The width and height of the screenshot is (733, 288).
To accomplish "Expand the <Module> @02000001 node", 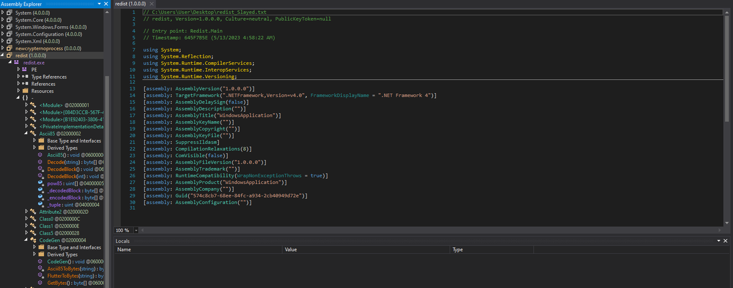I will click(x=26, y=105).
